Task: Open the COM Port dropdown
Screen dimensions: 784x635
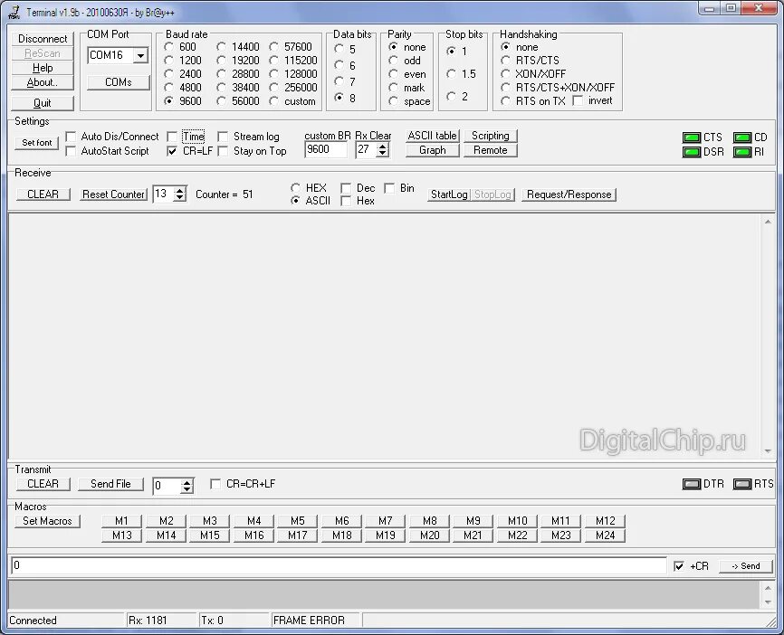Action: click(x=141, y=55)
